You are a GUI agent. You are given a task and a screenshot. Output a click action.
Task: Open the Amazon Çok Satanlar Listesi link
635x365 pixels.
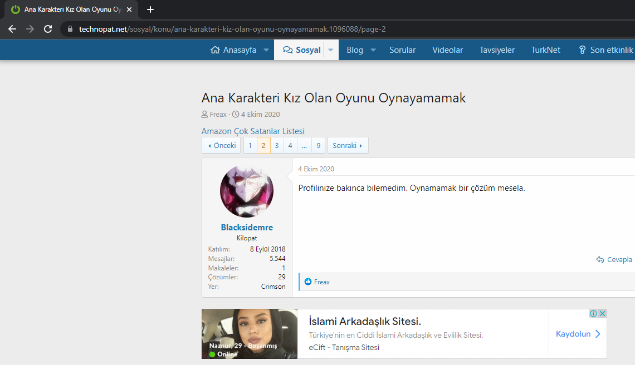pyautogui.click(x=253, y=131)
